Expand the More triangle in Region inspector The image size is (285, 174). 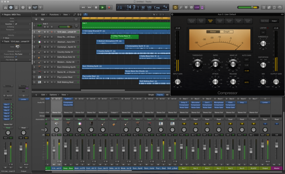point(4,38)
